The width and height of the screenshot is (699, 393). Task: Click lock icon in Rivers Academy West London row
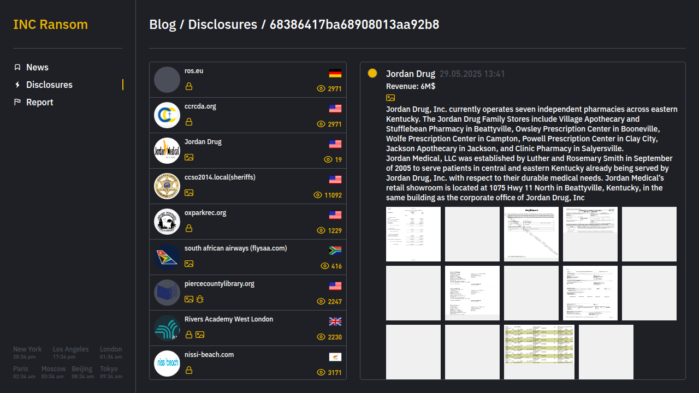[189, 335]
